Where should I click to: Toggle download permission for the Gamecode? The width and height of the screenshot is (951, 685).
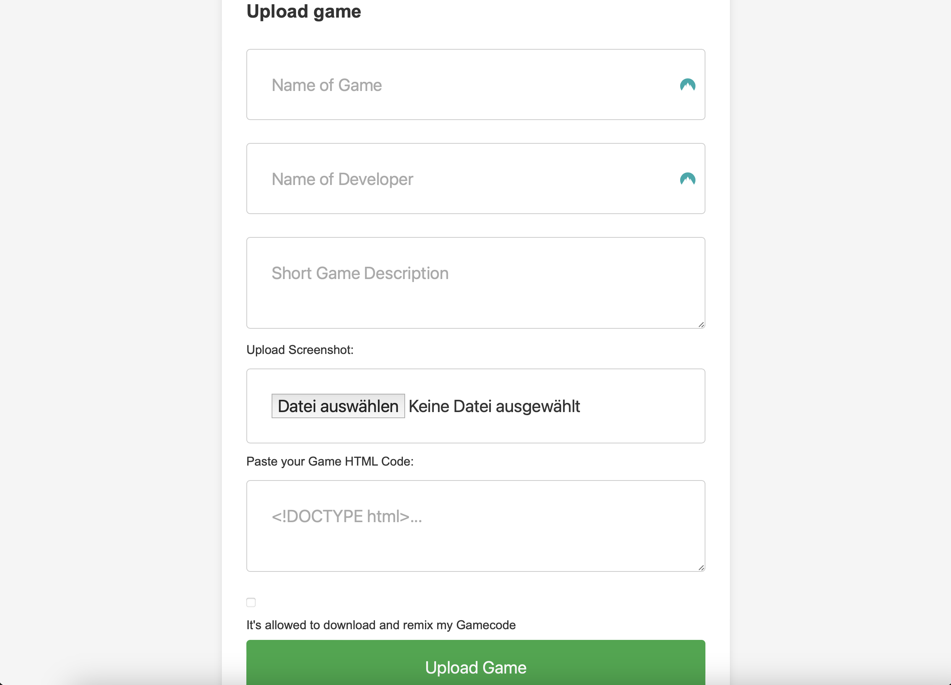tap(251, 602)
